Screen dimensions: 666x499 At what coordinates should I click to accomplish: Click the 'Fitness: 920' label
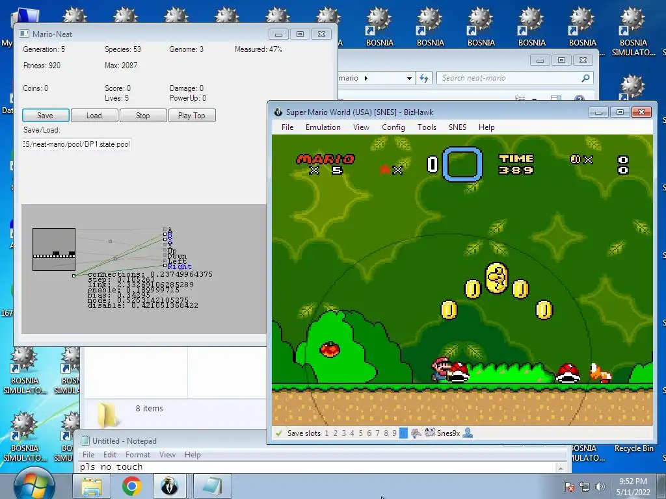[42, 66]
